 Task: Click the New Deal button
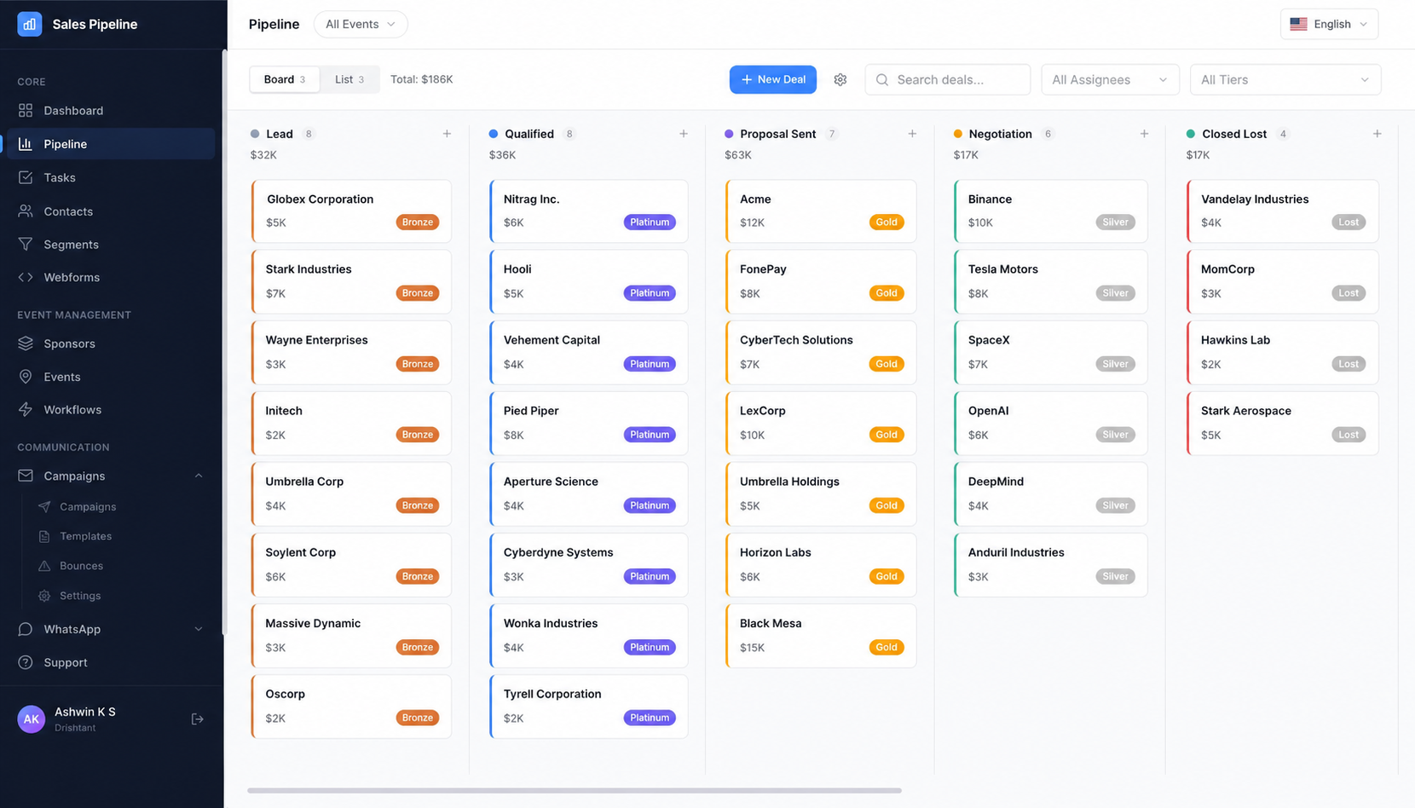[x=773, y=79]
